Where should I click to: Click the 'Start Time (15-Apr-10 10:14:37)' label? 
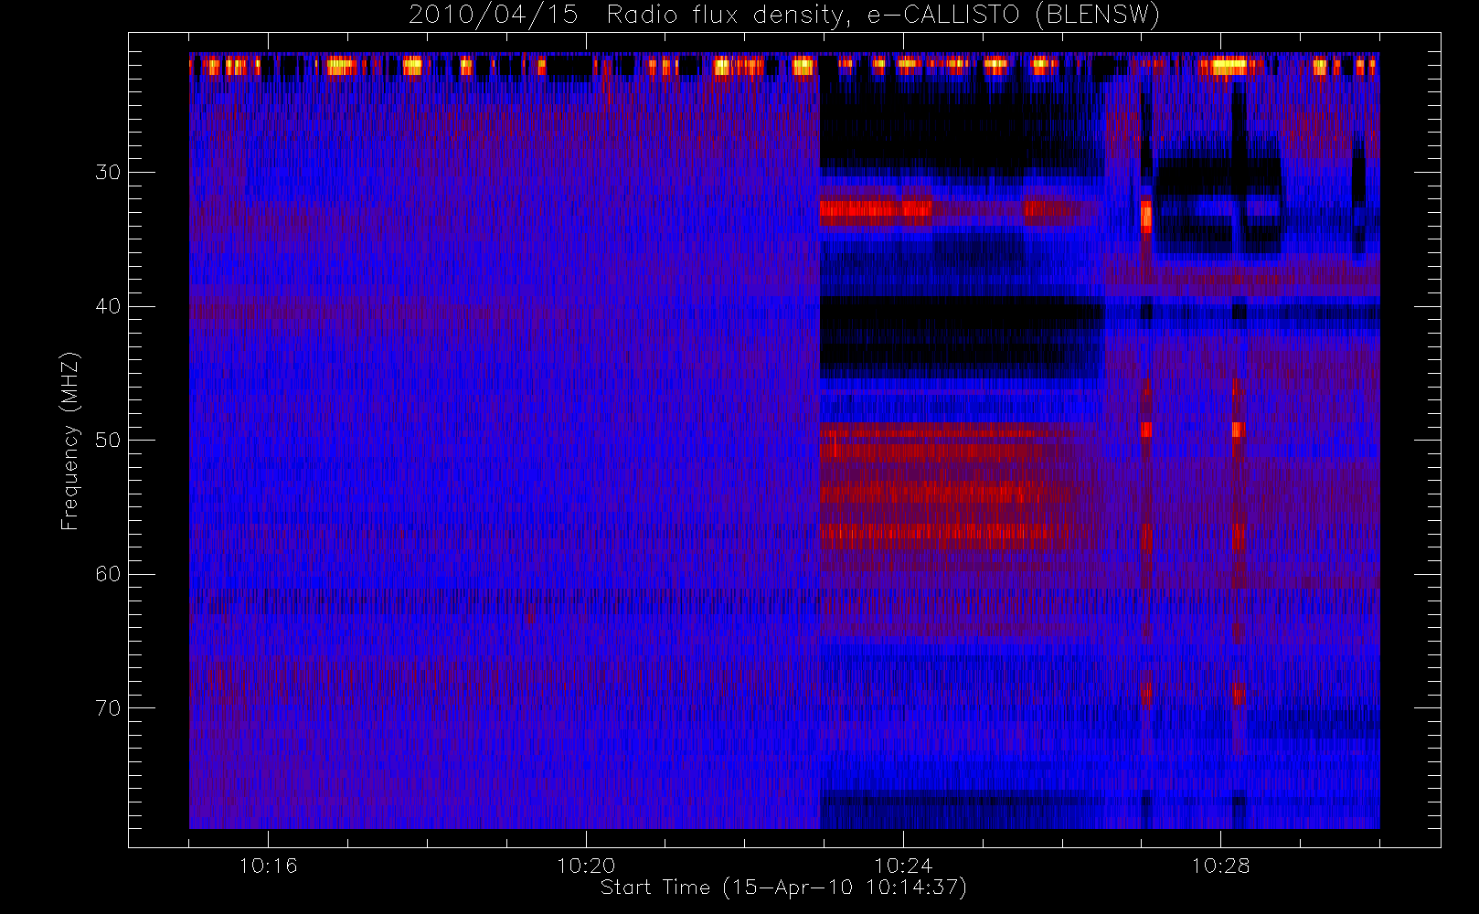click(x=783, y=887)
